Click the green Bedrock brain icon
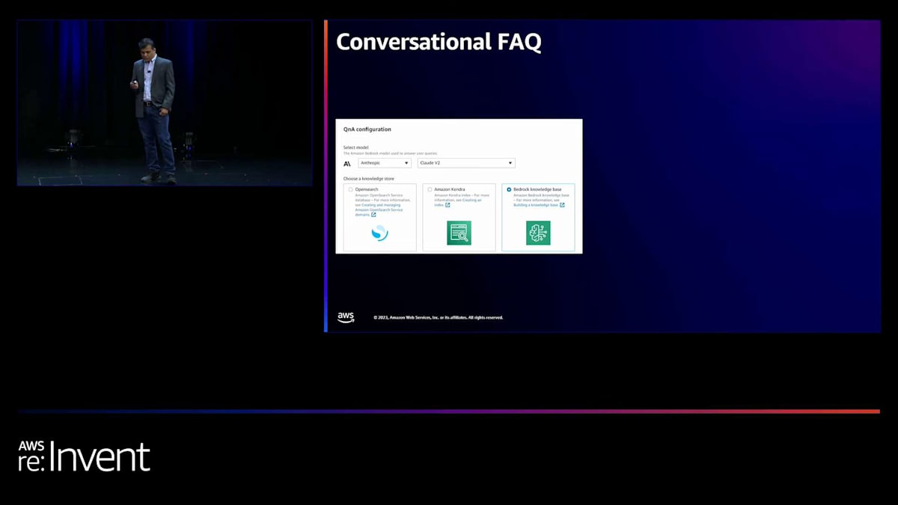The height and width of the screenshot is (505, 898). pos(538,233)
